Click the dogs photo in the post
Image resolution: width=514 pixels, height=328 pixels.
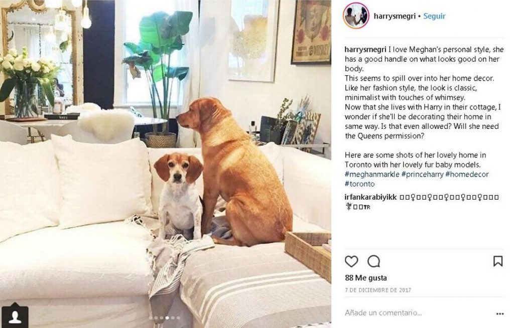(166, 164)
